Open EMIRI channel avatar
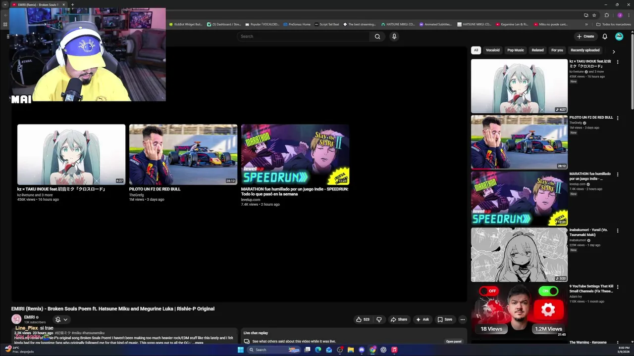This screenshot has width=634, height=356. click(x=16, y=319)
